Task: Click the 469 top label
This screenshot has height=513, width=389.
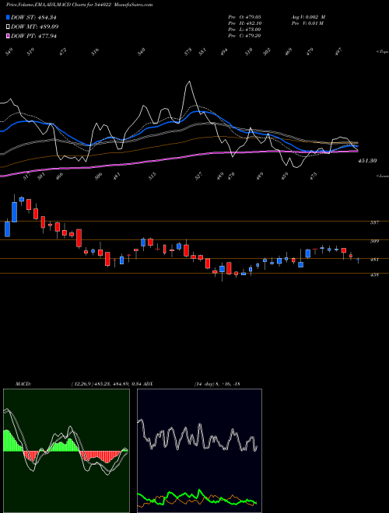Action: point(289,52)
